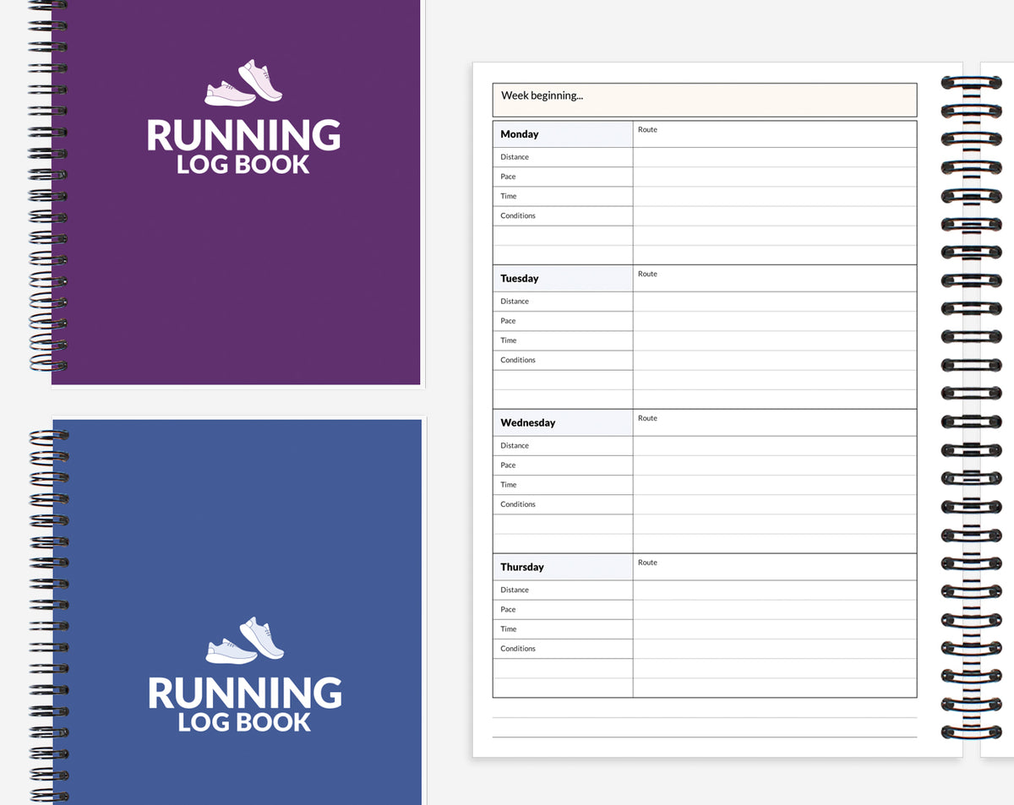
Task: Click the Time row under Wednesday
Action: pos(562,485)
